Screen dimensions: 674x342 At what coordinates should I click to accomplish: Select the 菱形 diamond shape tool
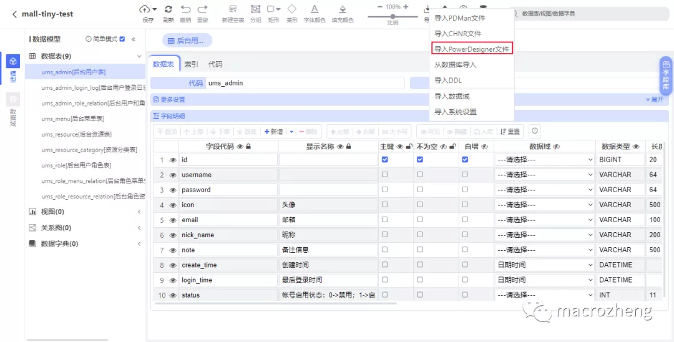[291, 9]
